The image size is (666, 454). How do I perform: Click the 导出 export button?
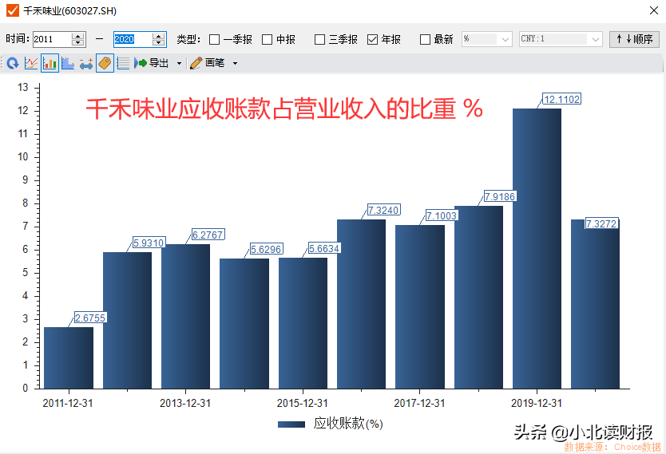click(x=152, y=63)
